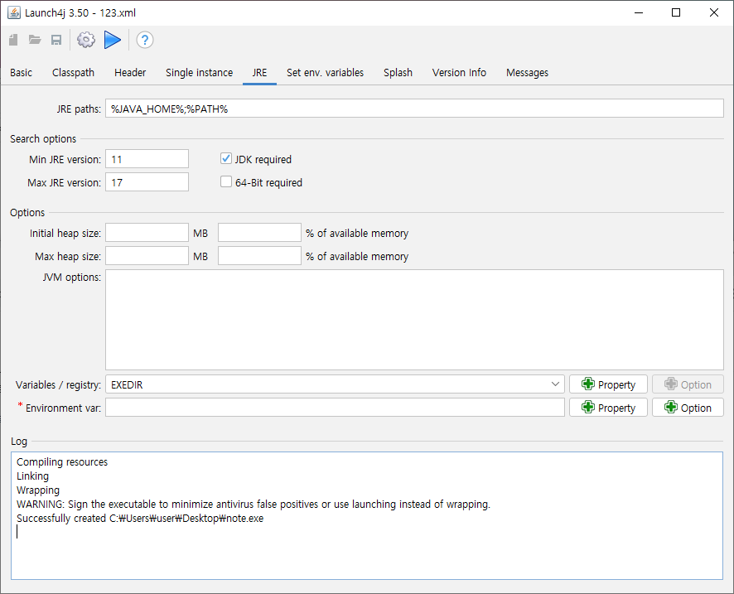This screenshot has width=734, height=594.
Task: Click the 'Successfully created' log line
Action: click(x=140, y=518)
